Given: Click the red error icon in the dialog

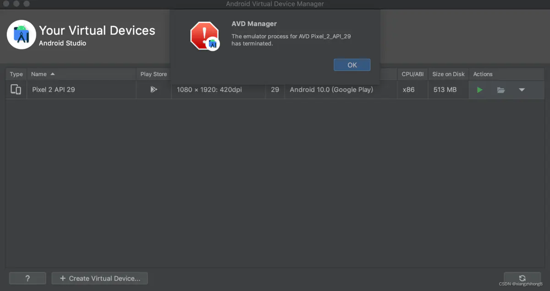Looking at the screenshot, I should (204, 36).
